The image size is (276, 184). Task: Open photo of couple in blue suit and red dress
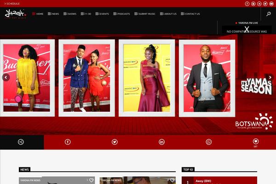[87, 78]
